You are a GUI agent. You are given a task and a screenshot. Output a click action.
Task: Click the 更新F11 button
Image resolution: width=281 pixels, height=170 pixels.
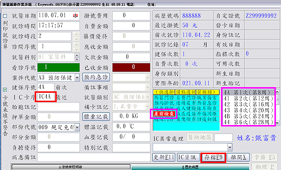click(x=163, y=157)
